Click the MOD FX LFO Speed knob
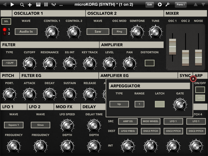 click(x=67, y=126)
